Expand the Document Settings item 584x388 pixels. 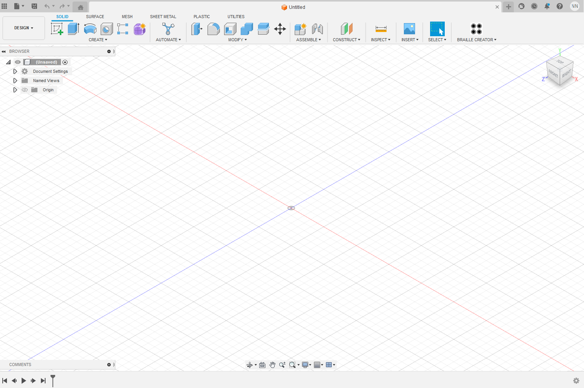[15, 71]
